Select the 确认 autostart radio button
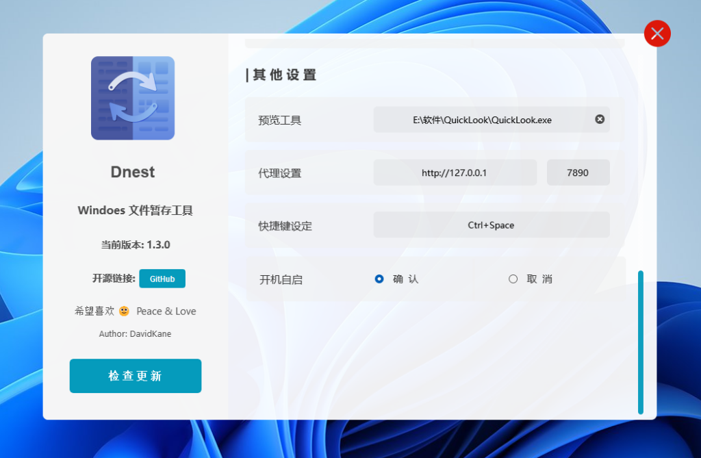The height and width of the screenshot is (458, 701). pos(379,279)
